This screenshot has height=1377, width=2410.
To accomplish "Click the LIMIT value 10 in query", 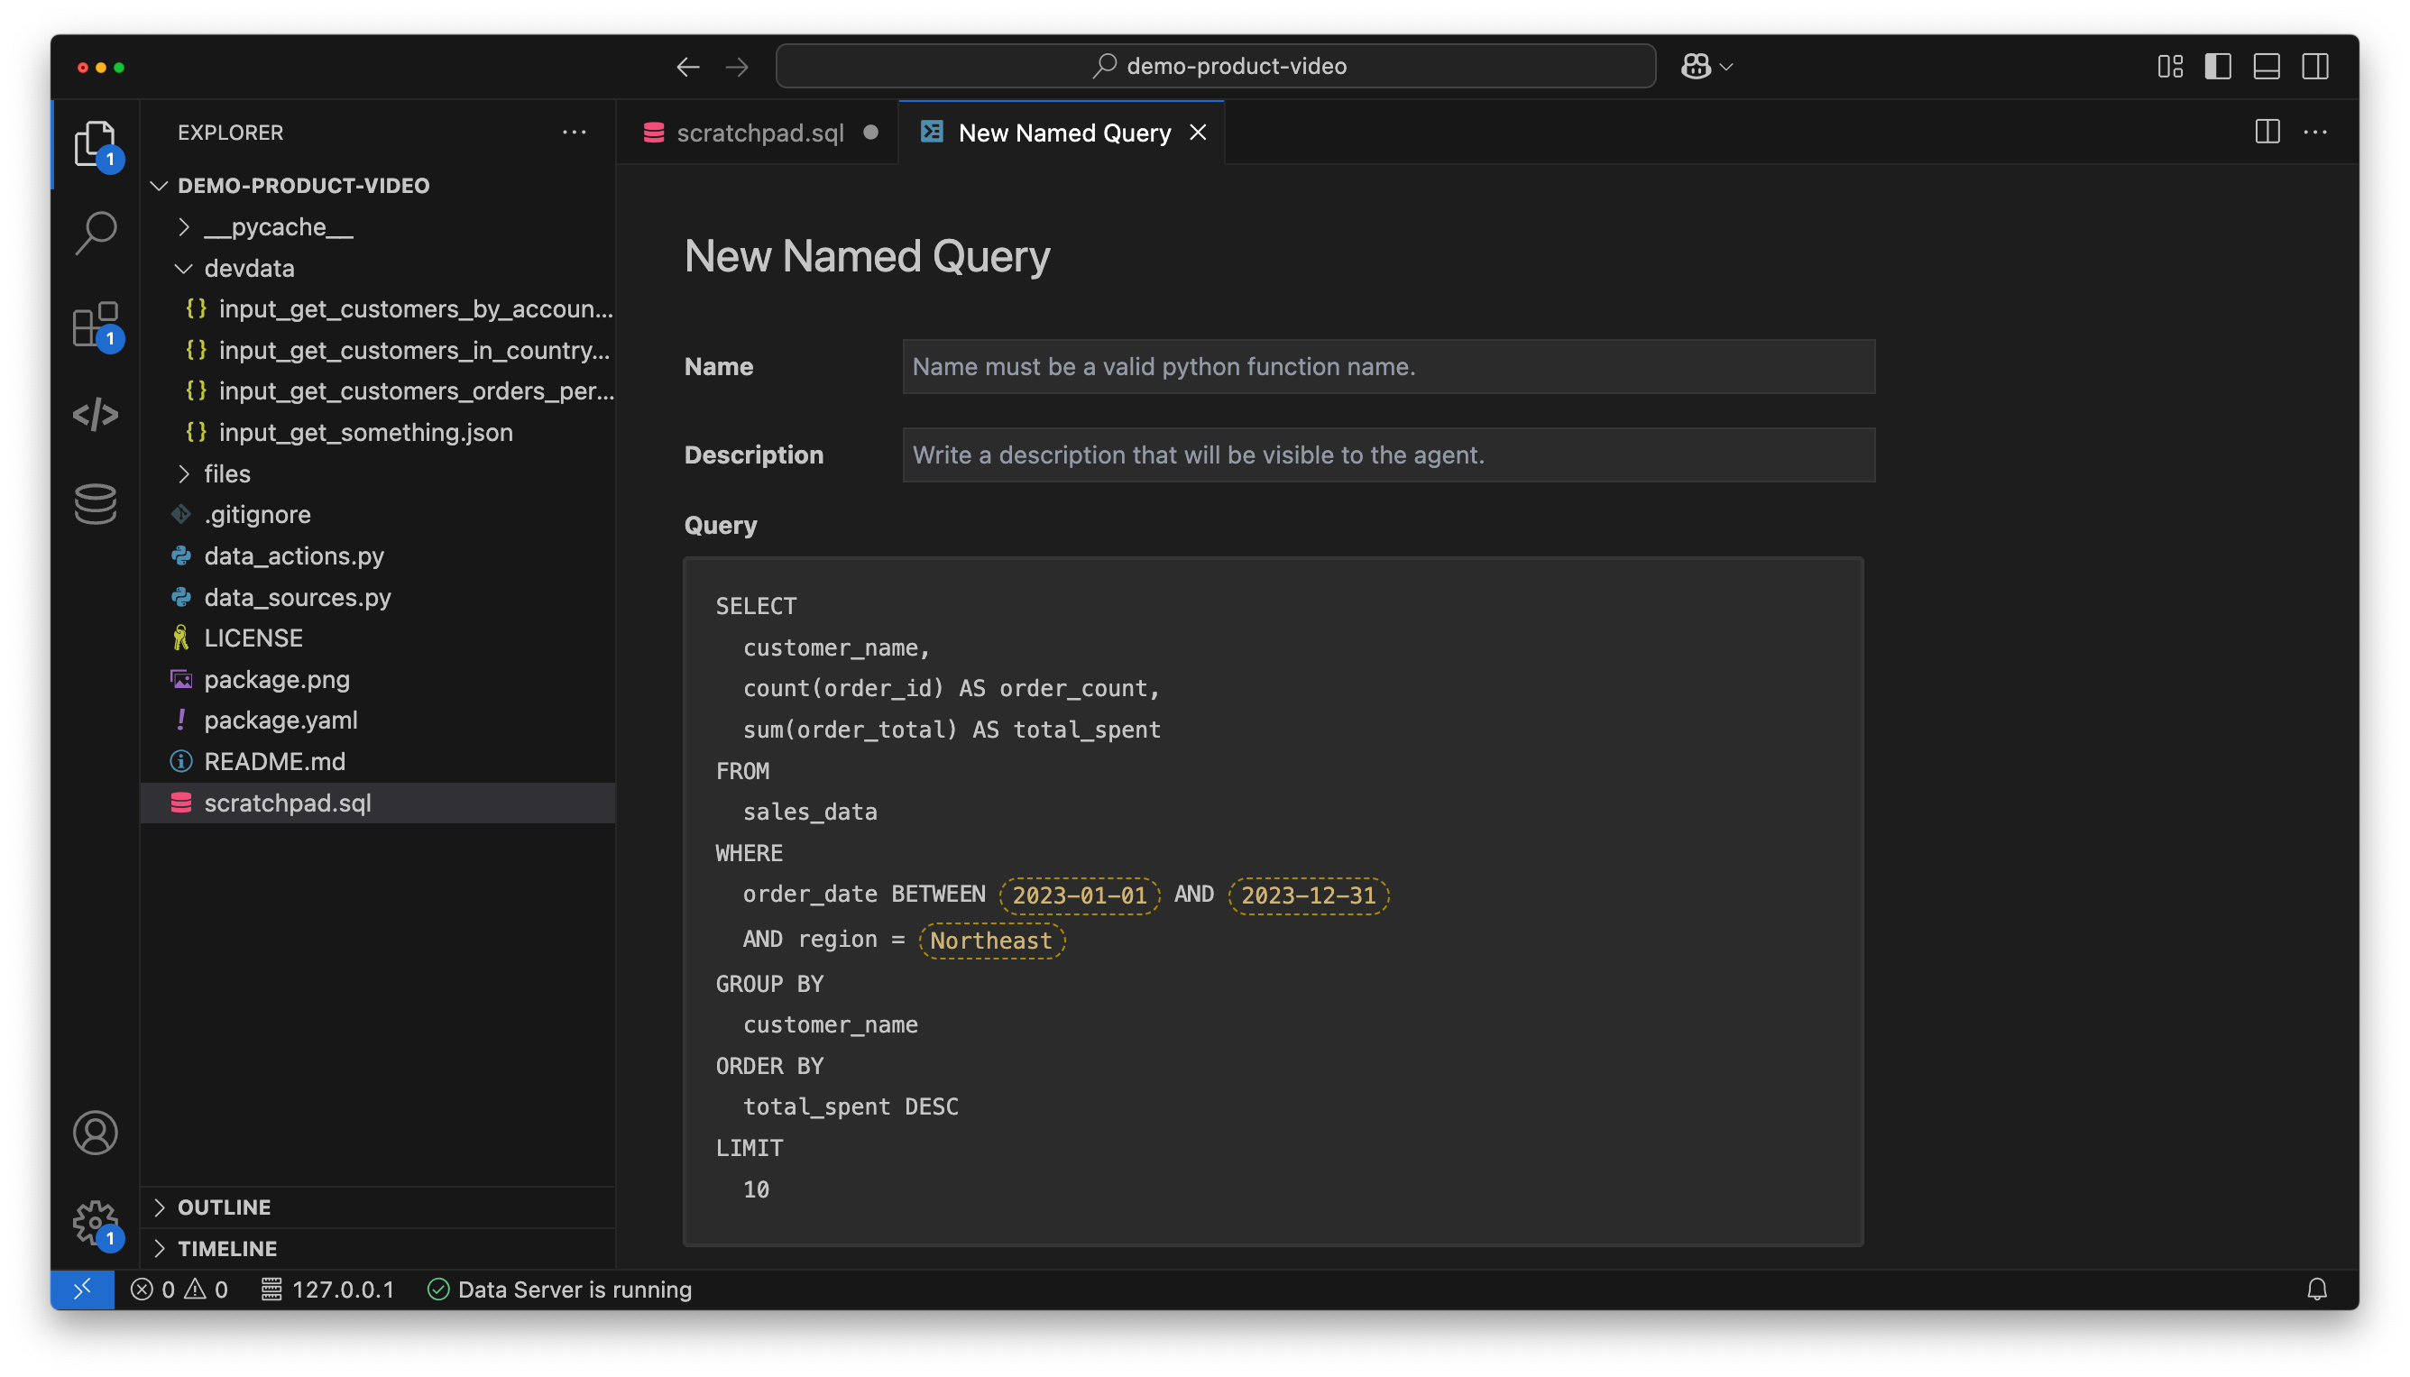I will coord(756,1189).
